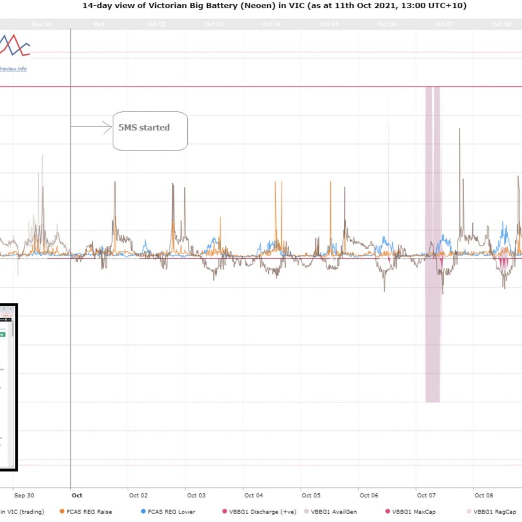Toggle the VBBG1 AvailGen legend series
This screenshot has width=522, height=522.
[330, 512]
